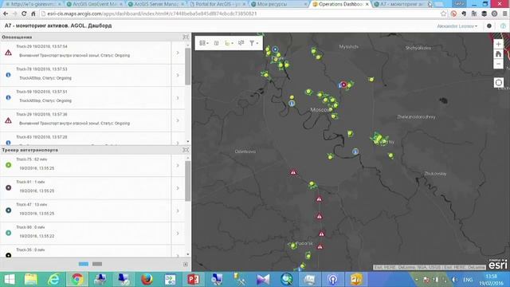Click the browser home button

(x=33, y=14)
